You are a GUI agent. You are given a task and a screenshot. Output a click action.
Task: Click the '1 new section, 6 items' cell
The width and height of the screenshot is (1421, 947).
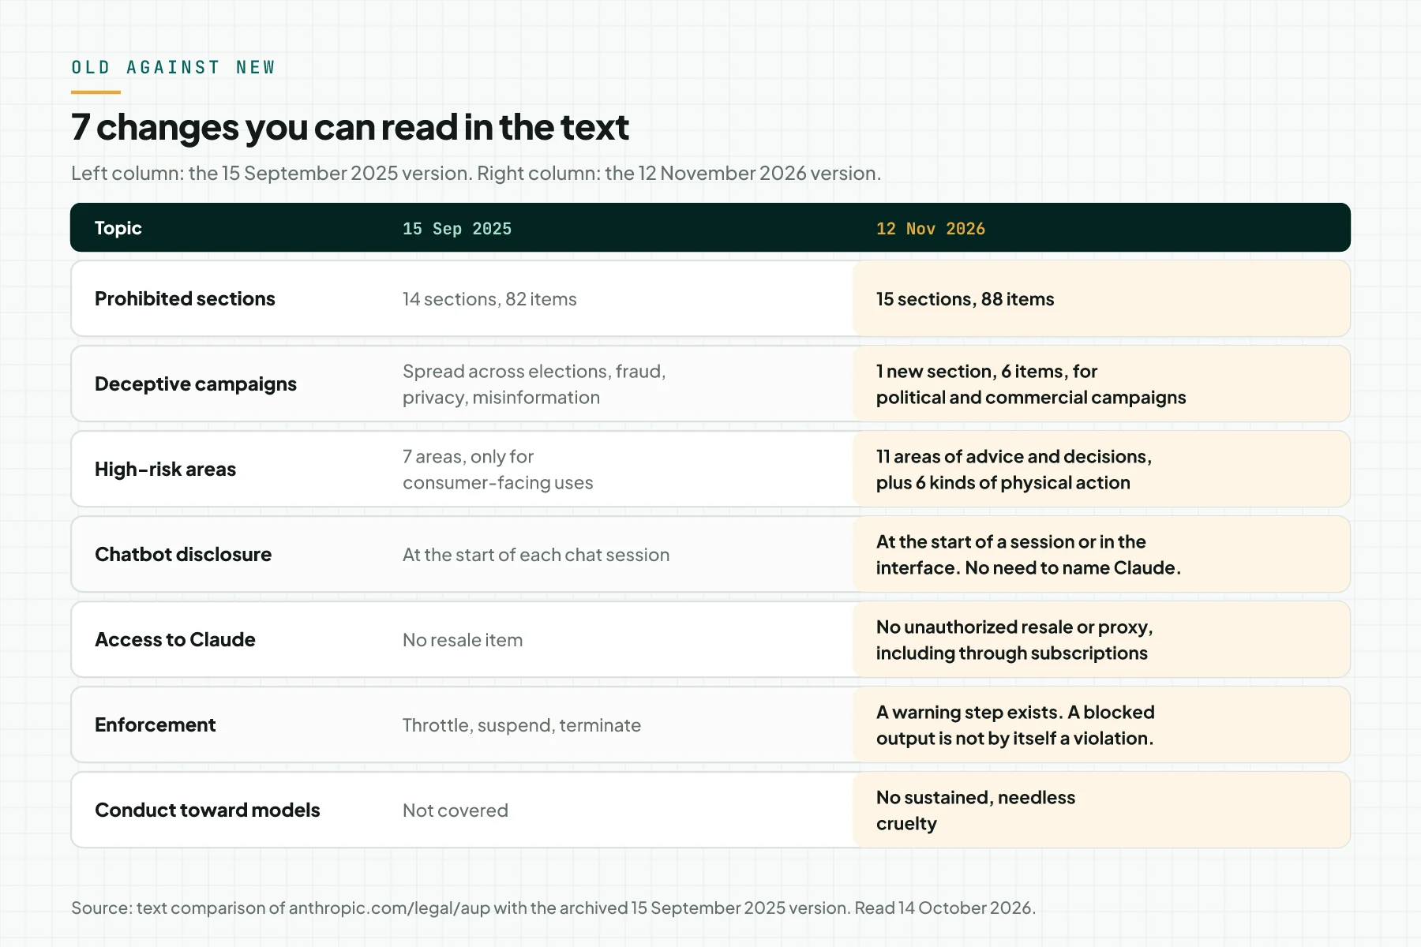tap(1101, 384)
